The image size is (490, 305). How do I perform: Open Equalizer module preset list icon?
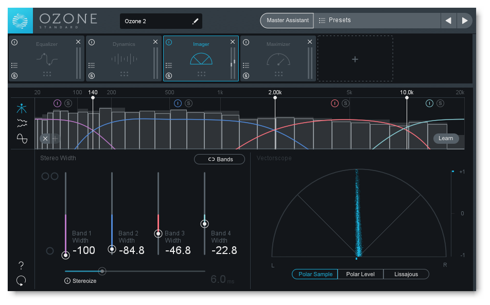14,65
